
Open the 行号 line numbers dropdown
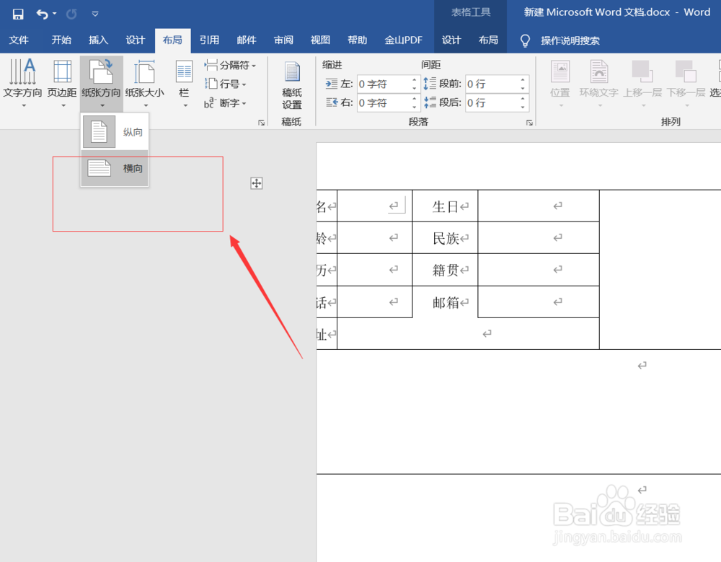click(226, 84)
